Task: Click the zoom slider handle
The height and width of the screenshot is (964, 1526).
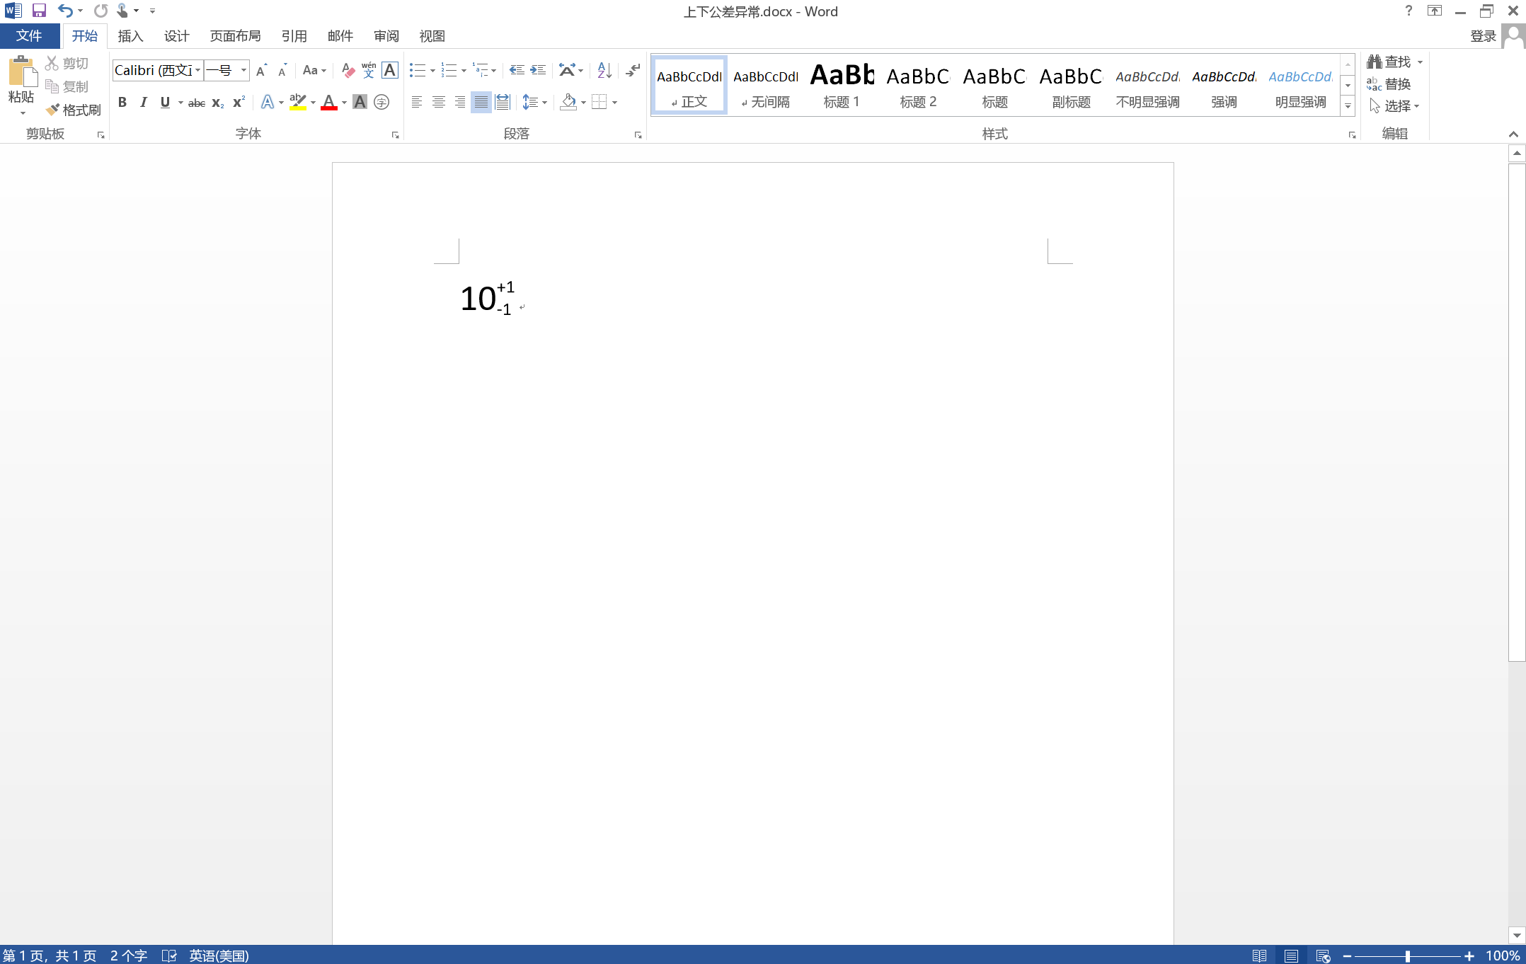Action: 1407,956
